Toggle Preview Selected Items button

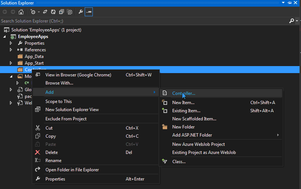89,12
